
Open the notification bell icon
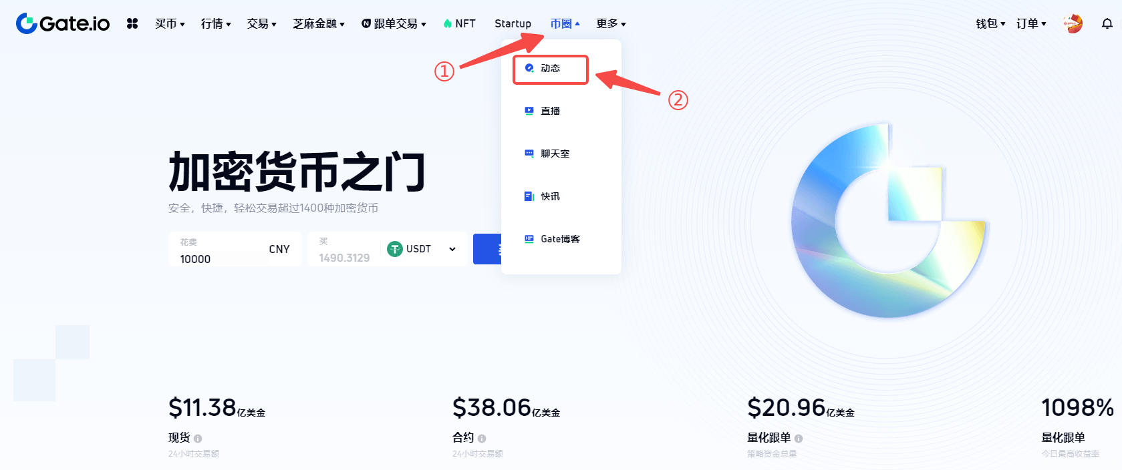pyautogui.click(x=1107, y=24)
